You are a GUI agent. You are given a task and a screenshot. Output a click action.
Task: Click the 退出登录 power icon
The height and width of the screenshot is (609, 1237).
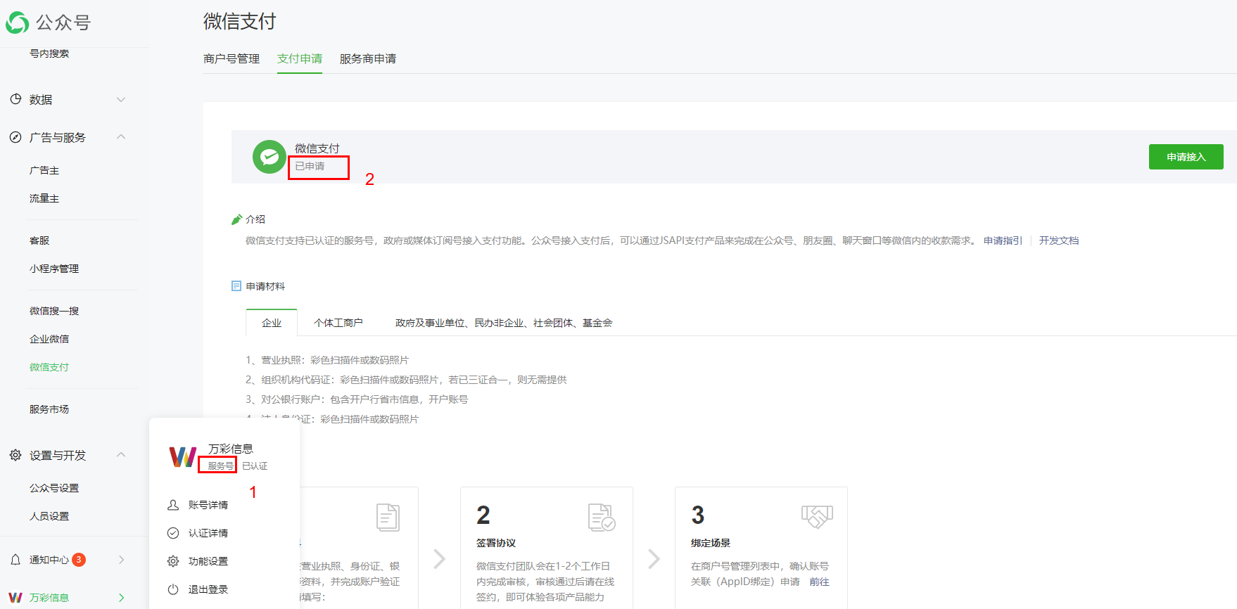click(173, 589)
